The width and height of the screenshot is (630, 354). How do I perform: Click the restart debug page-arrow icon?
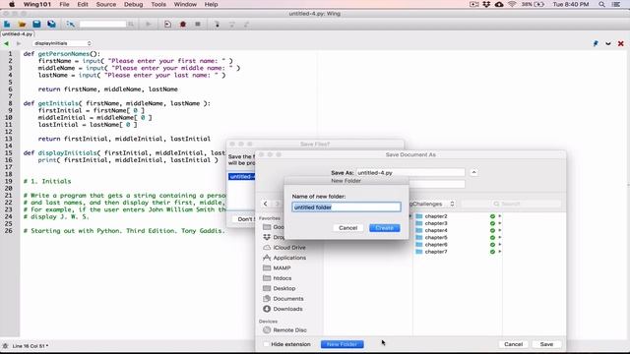(x=167, y=24)
